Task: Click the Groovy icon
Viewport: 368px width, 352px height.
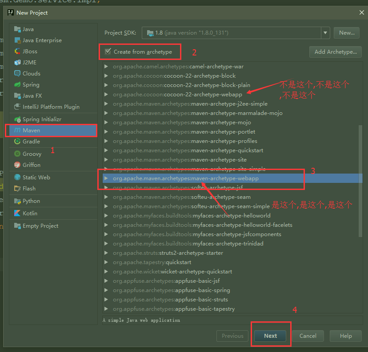Action: click(x=17, y=154)
